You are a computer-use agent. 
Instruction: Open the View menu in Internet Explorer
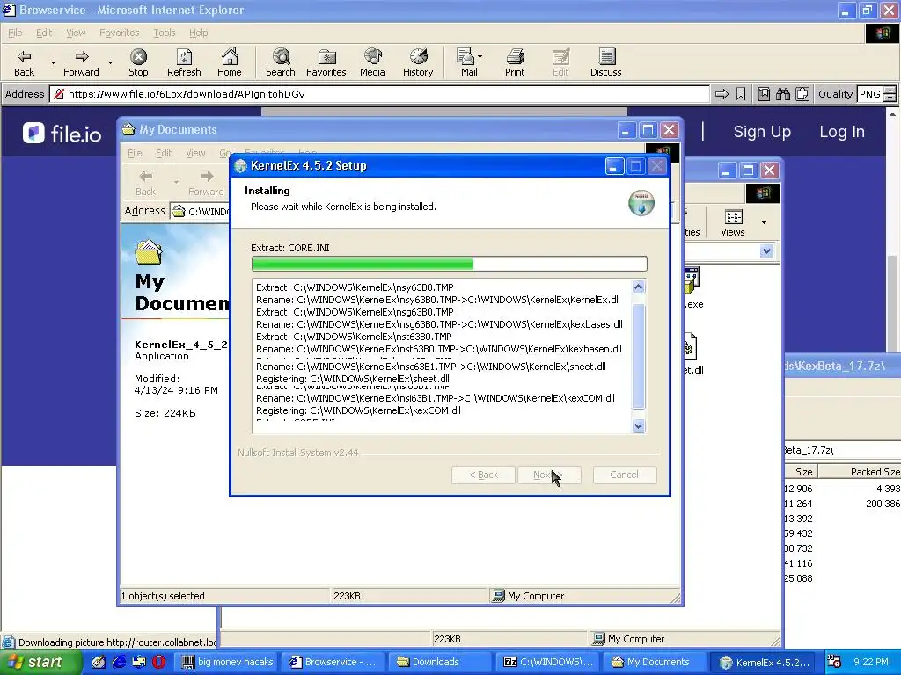tap(76, 33)
